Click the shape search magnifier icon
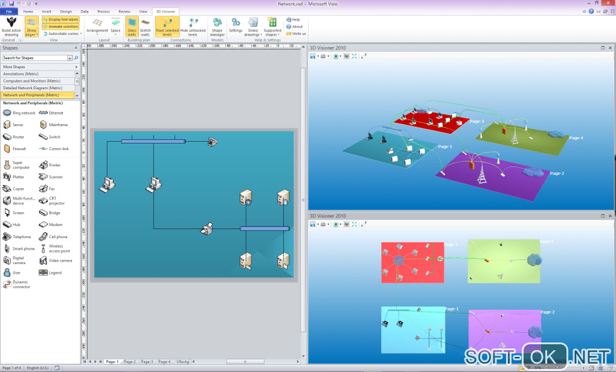The width and height of the screenshot is (616, 372). [x=76, y=58]
